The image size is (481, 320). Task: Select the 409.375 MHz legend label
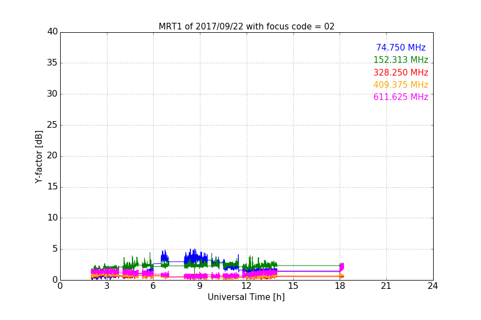point(401,84)
